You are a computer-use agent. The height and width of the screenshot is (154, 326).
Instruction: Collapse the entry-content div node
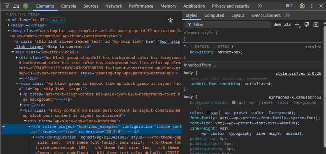pos(21,110)
